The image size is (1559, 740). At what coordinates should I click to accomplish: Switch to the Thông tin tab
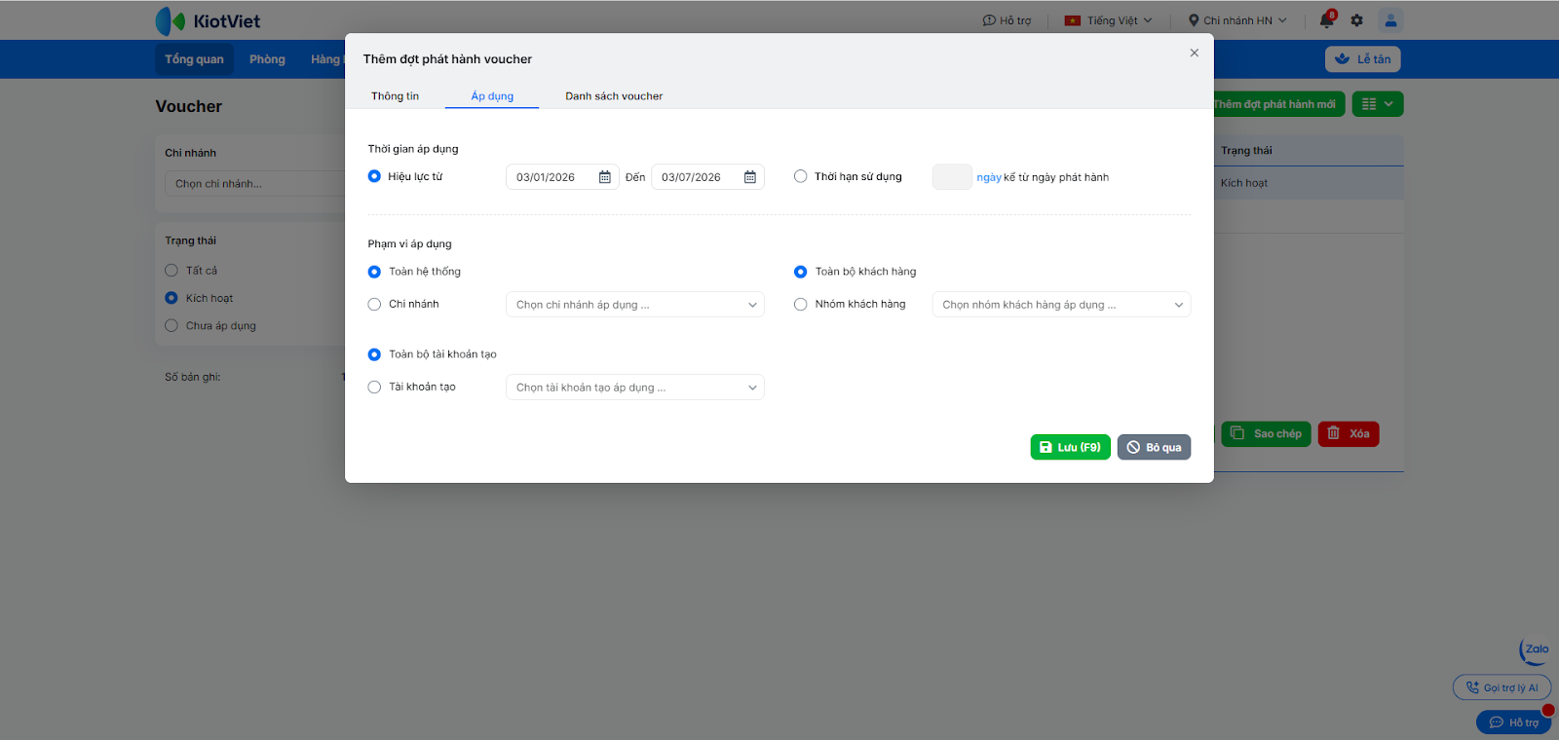pyautogui.click(x=395, y=96)
